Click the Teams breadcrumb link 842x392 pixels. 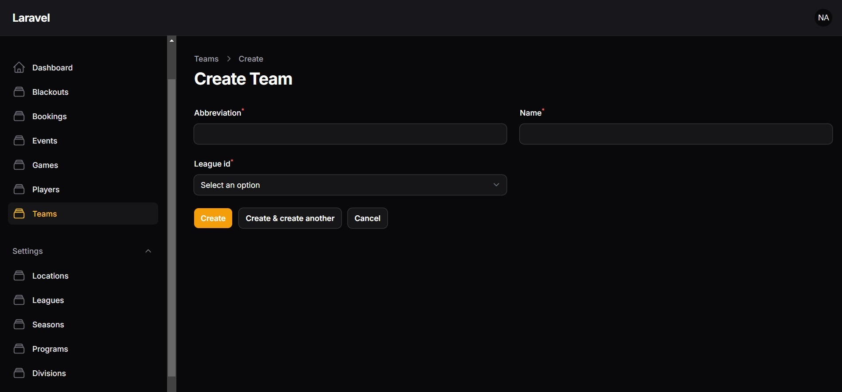[x=206, y=59]
